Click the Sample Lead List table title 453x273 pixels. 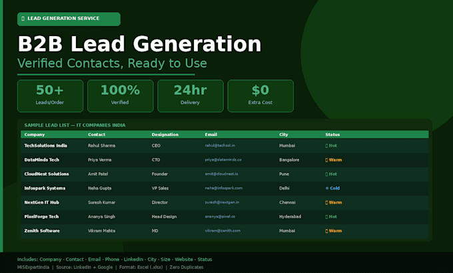tap(75, 125)
